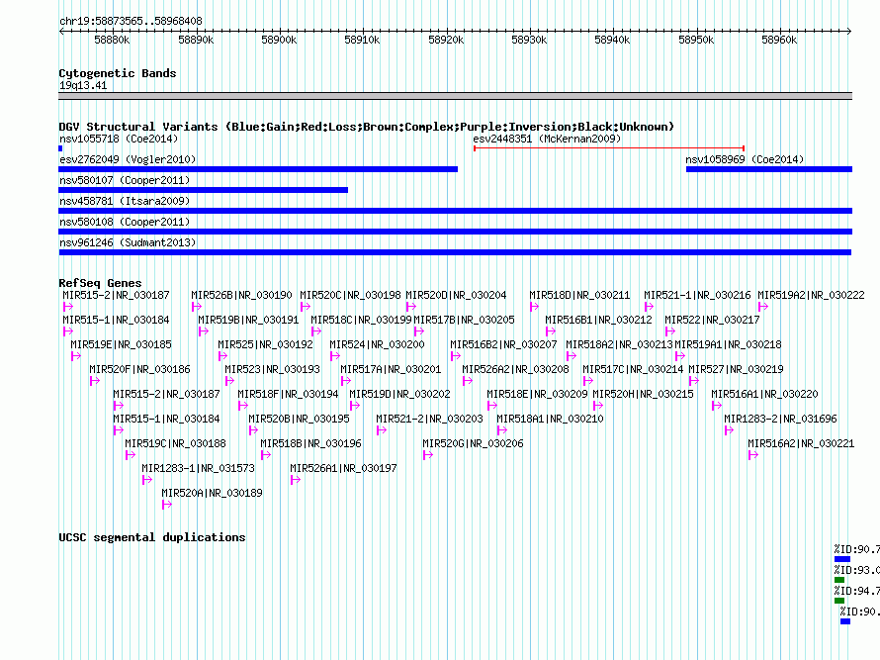Select the MIR520C gene arrow glyph

[x=306, y=307]
